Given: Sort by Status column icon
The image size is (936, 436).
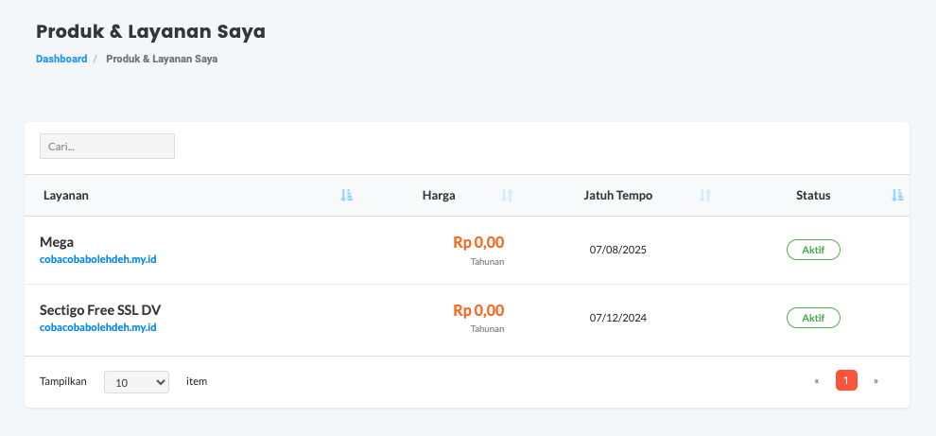Looking at the screenshot, I should point(897,196).
